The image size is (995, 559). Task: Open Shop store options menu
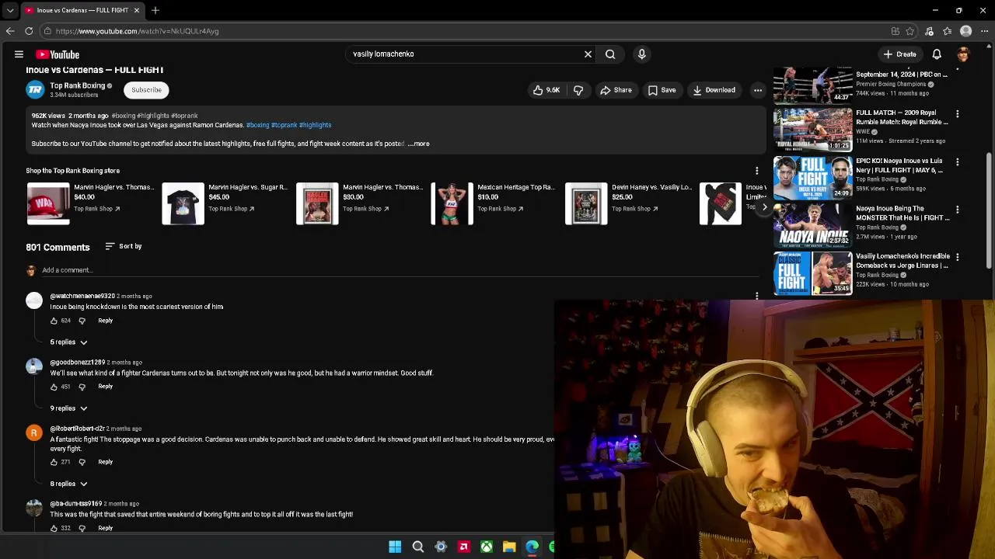pyautogui.click(x=757, y=171)
